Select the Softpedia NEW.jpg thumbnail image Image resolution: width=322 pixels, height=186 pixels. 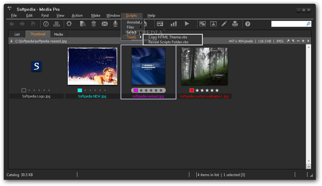(x=92, y=66)
